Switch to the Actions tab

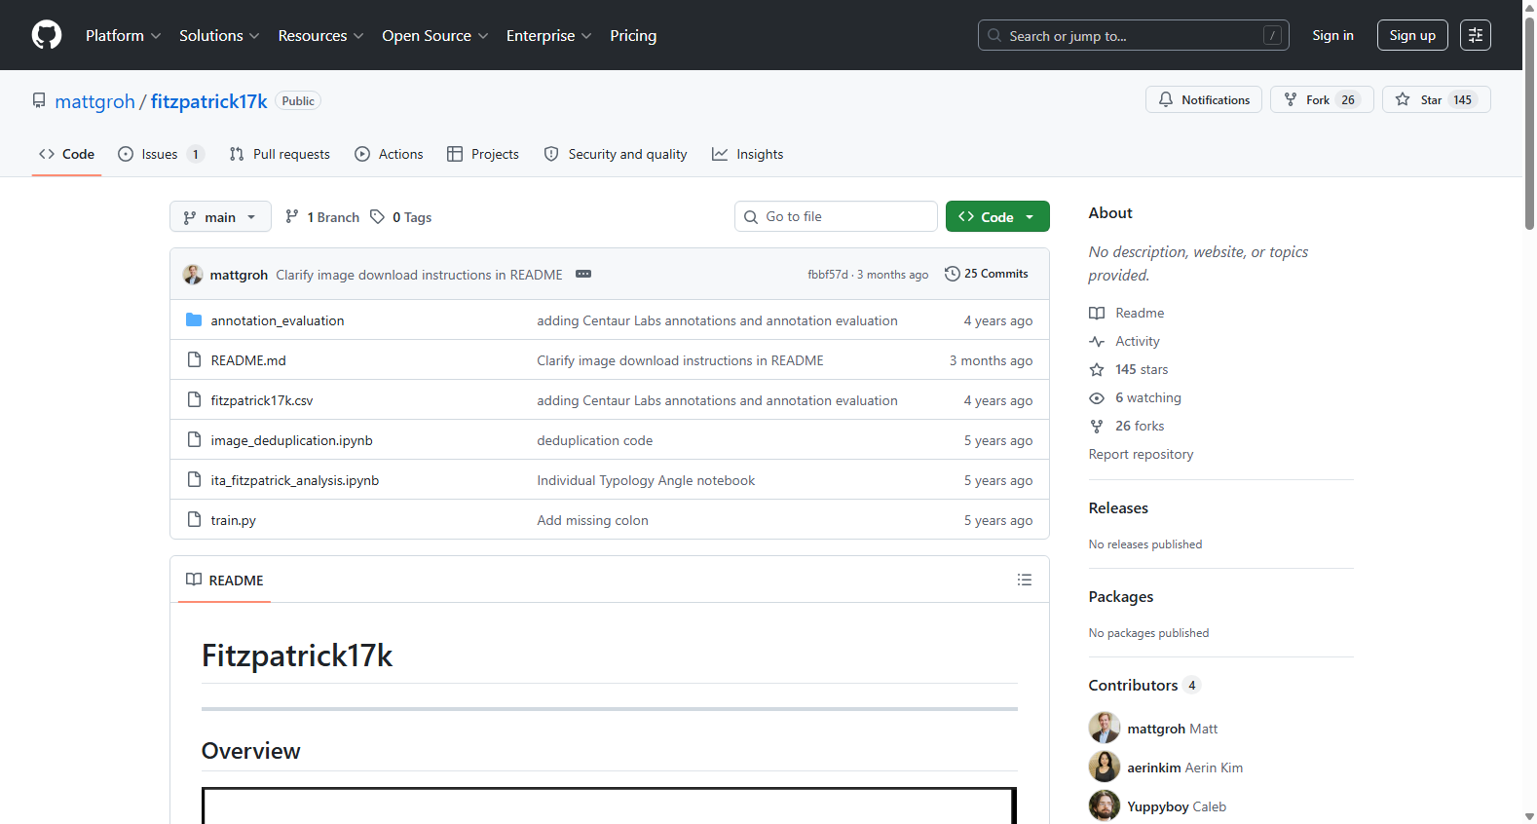click(x=389, y=154)
